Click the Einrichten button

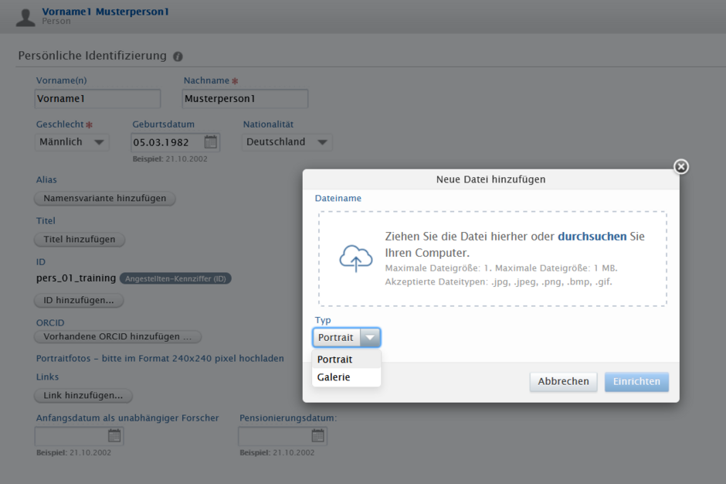636,381
